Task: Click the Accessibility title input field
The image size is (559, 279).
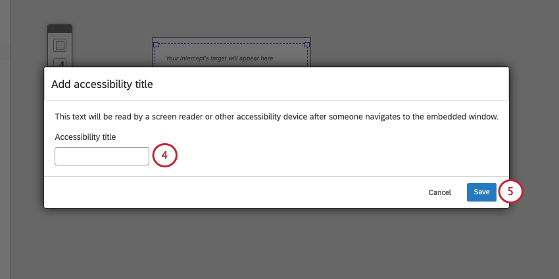Action: click(101, 156)
